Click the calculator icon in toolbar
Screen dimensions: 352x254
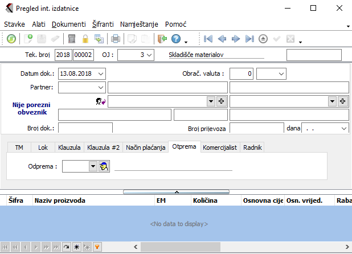point(72,39)
